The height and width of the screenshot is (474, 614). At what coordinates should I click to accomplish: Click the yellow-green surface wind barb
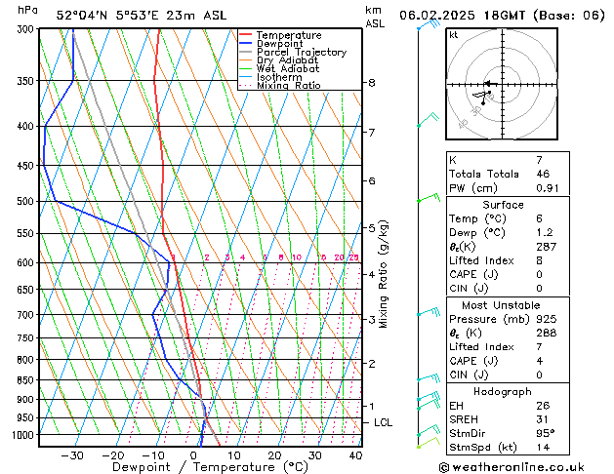429,443
